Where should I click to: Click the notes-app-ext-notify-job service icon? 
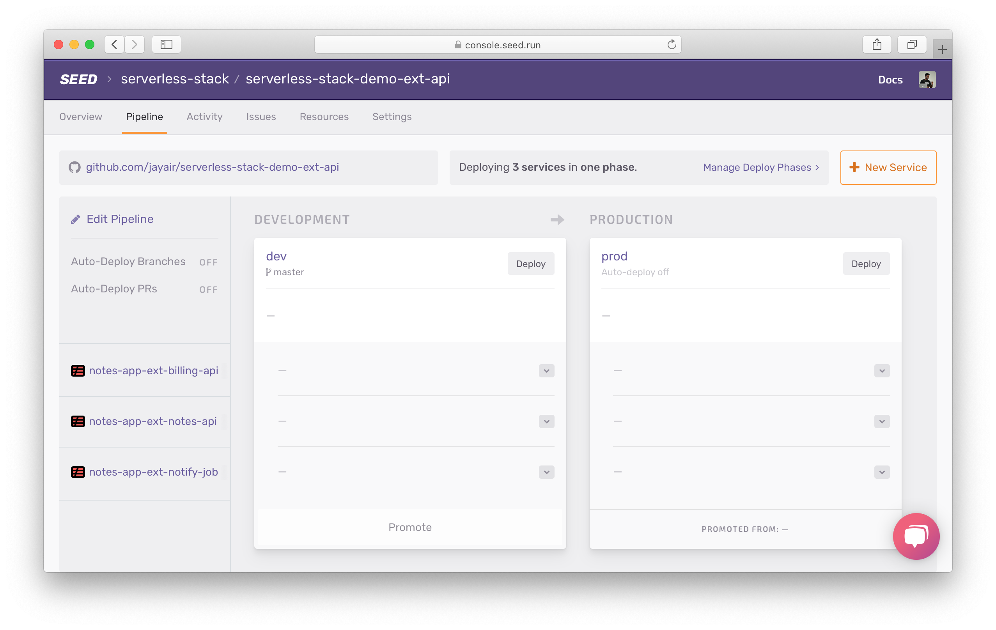coord(77,472)
